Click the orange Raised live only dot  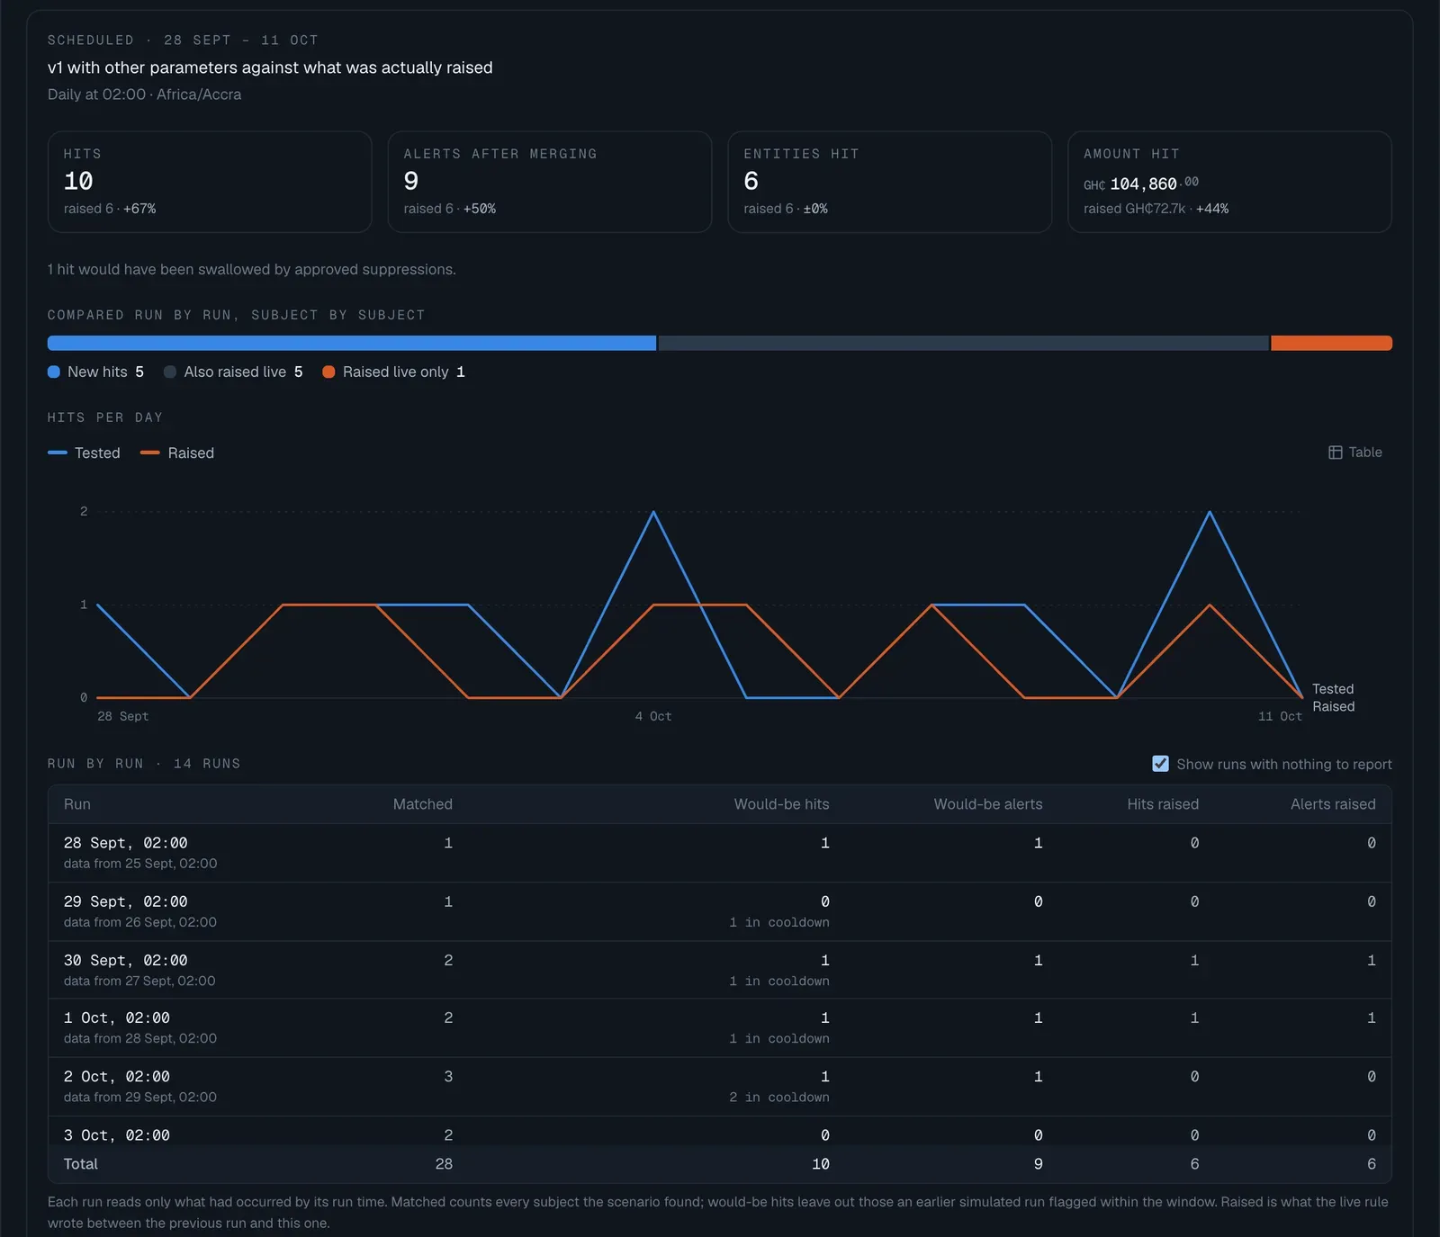[x=328, y=372]
